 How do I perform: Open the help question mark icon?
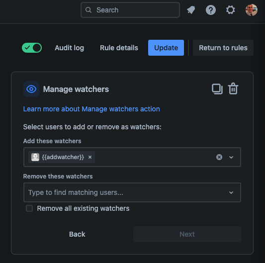(211, 10)
